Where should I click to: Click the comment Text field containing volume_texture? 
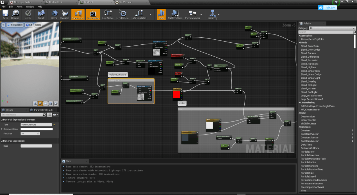[36, 125]
